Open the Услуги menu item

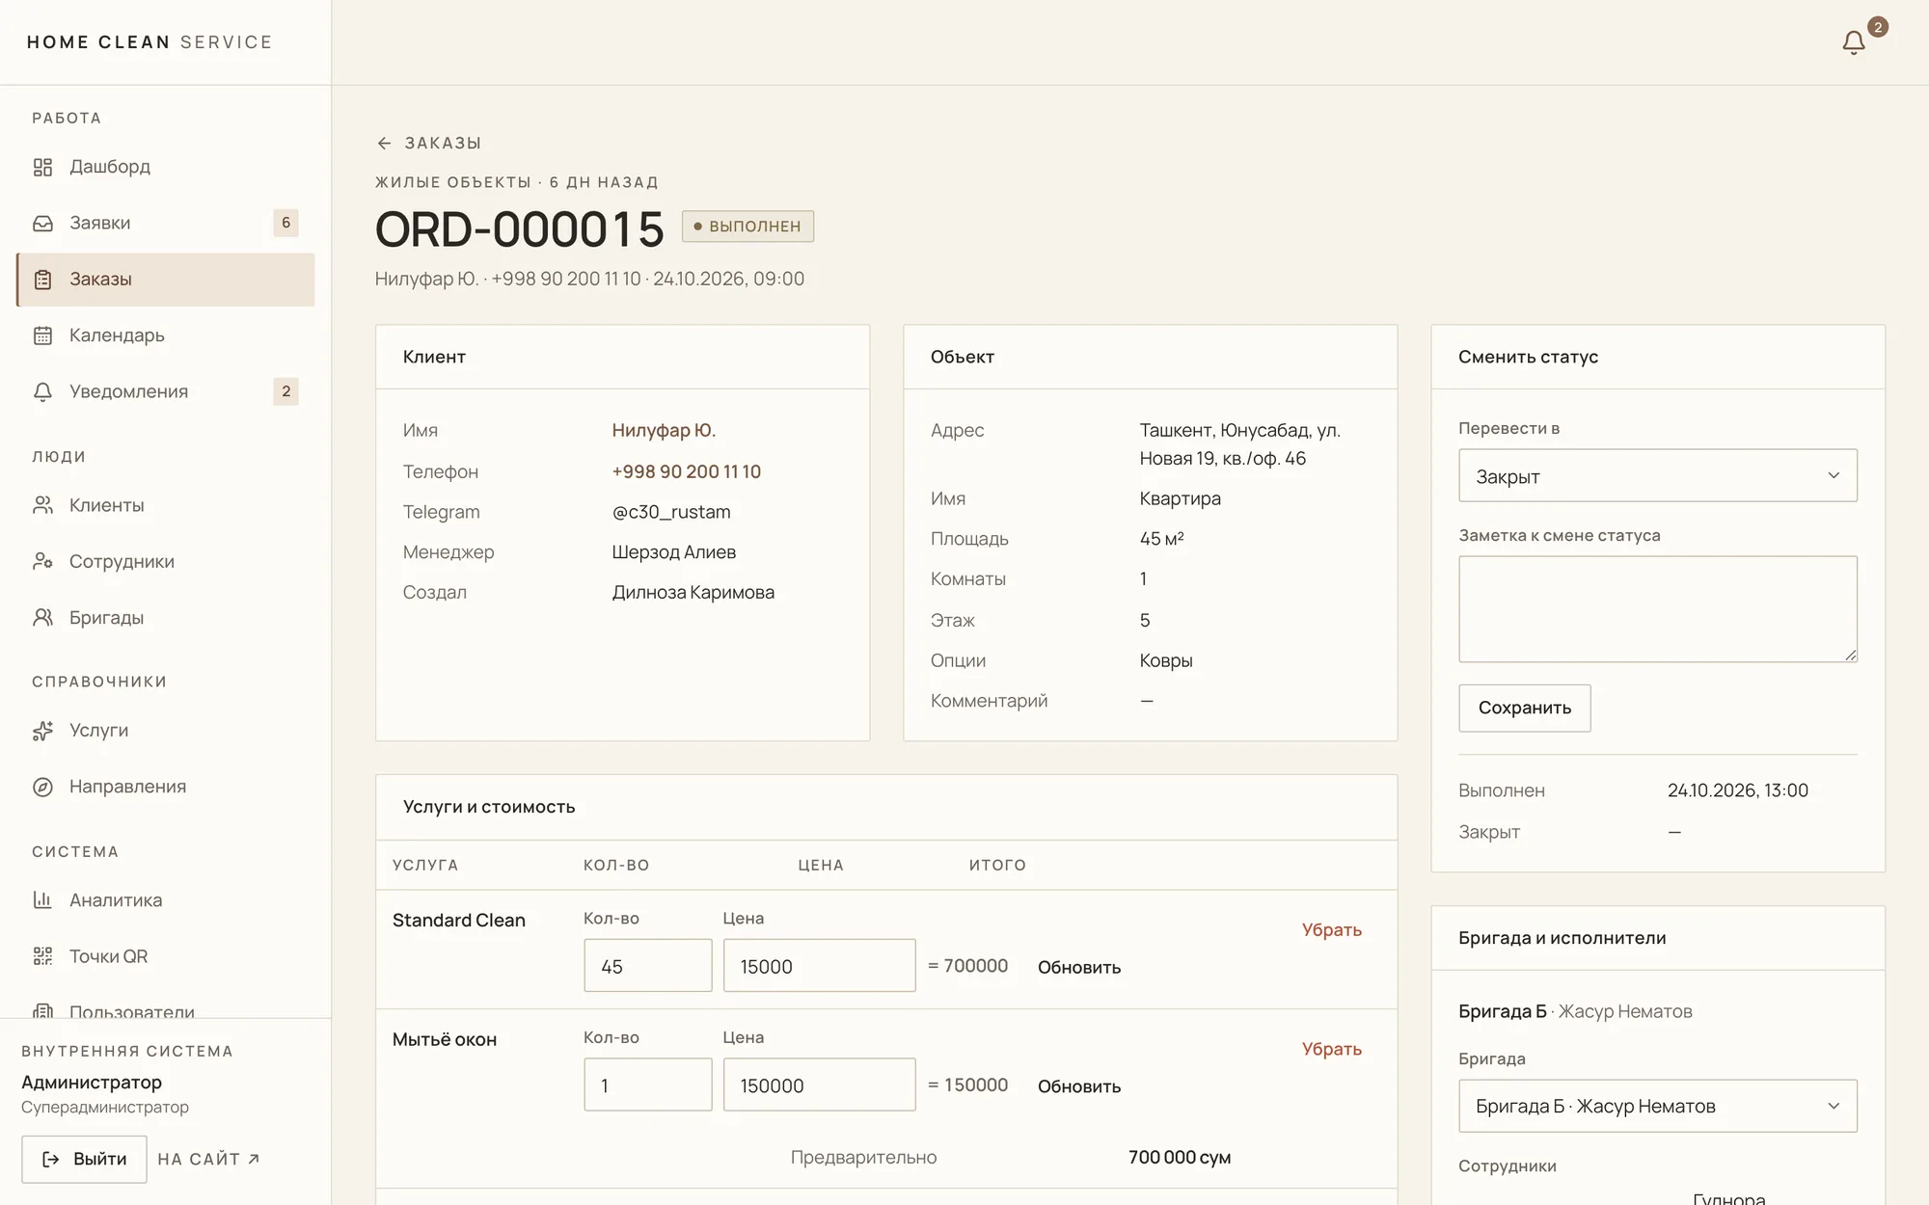pyautogui.click(x=165, y=731)
